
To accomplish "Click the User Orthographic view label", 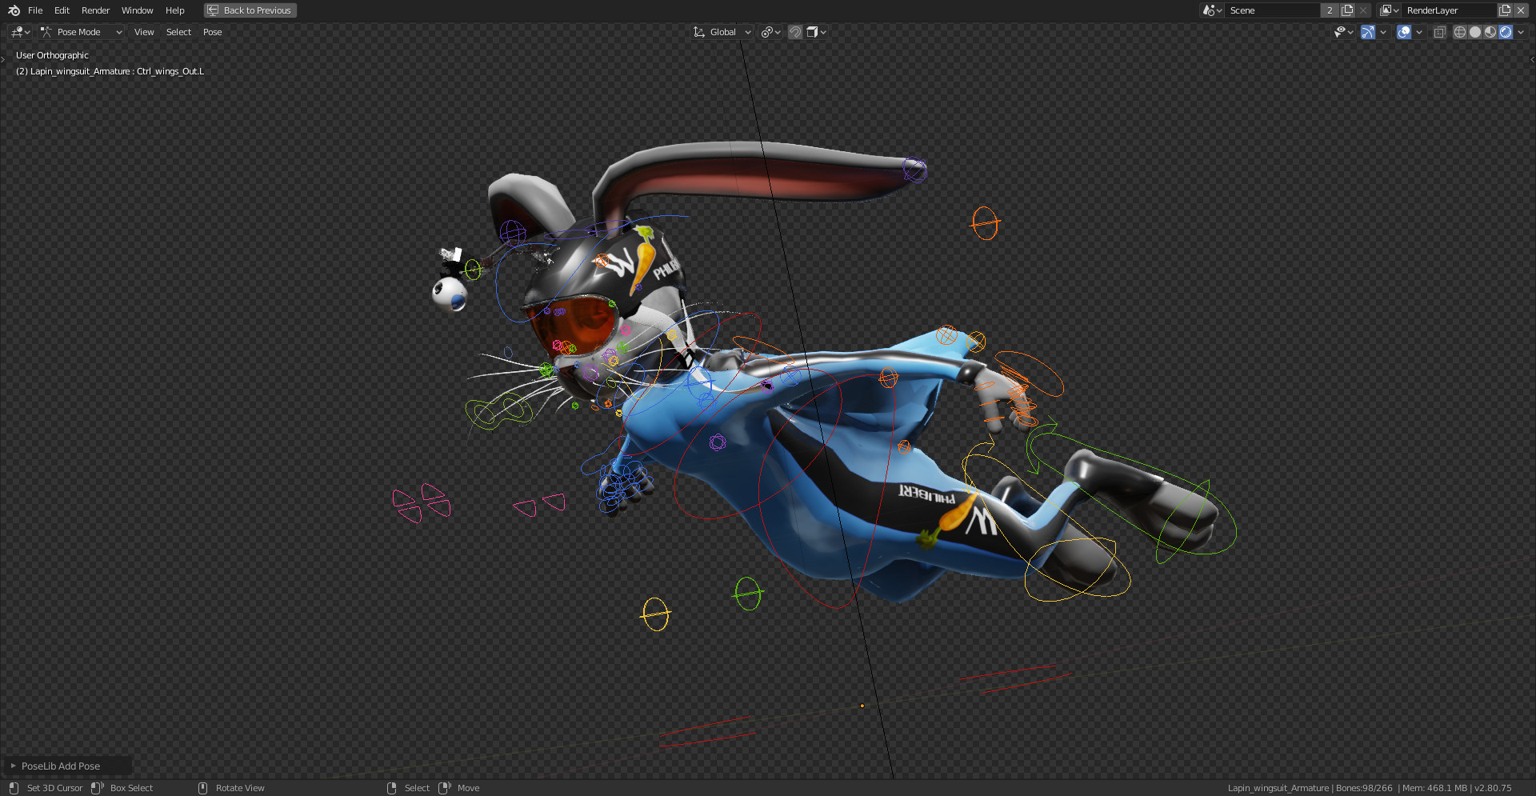I will tap(52, 55).
